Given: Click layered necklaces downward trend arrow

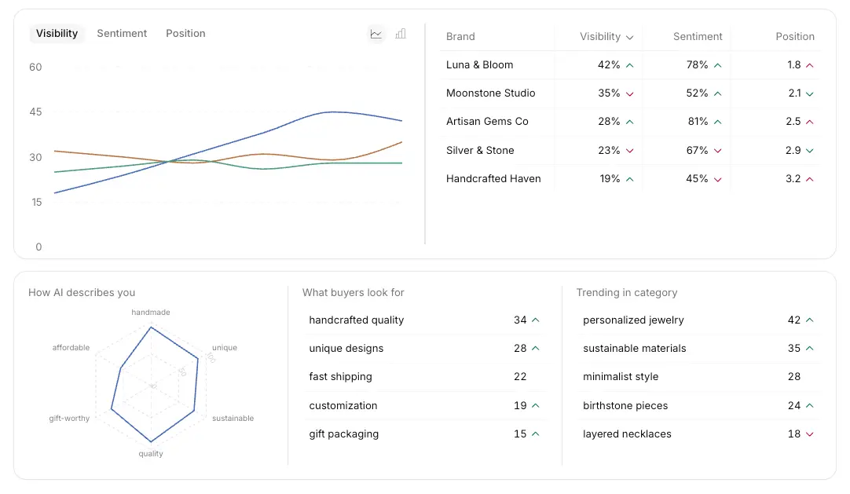Looking at the screenshot, I should 810,434.
